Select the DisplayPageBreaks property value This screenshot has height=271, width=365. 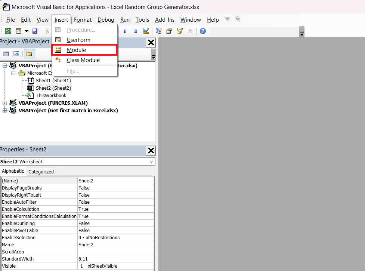[x=116, y=188]
